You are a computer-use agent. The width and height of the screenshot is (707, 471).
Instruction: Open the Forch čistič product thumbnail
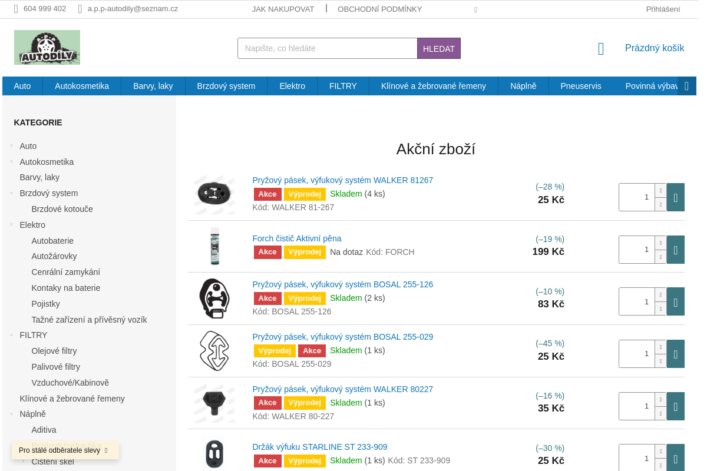pyautogui.click(x=214, y=246)
